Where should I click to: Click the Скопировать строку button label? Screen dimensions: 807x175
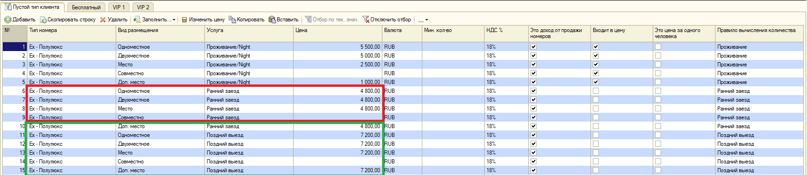point(72,19)
